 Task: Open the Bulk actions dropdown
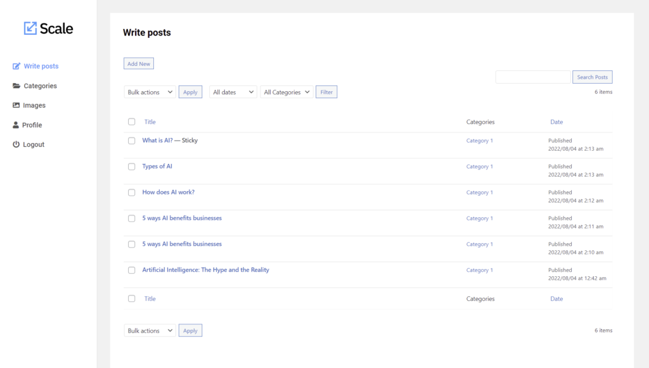pyautogui.click(x=150, y=92)
